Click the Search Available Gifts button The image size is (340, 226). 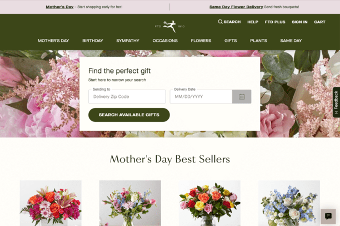coord(129,115)
